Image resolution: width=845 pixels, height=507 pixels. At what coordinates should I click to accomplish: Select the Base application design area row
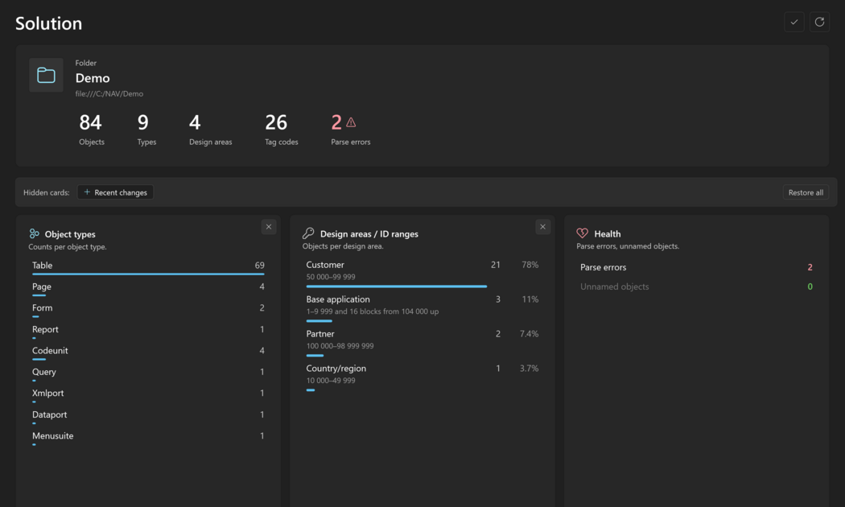(422, 308)
